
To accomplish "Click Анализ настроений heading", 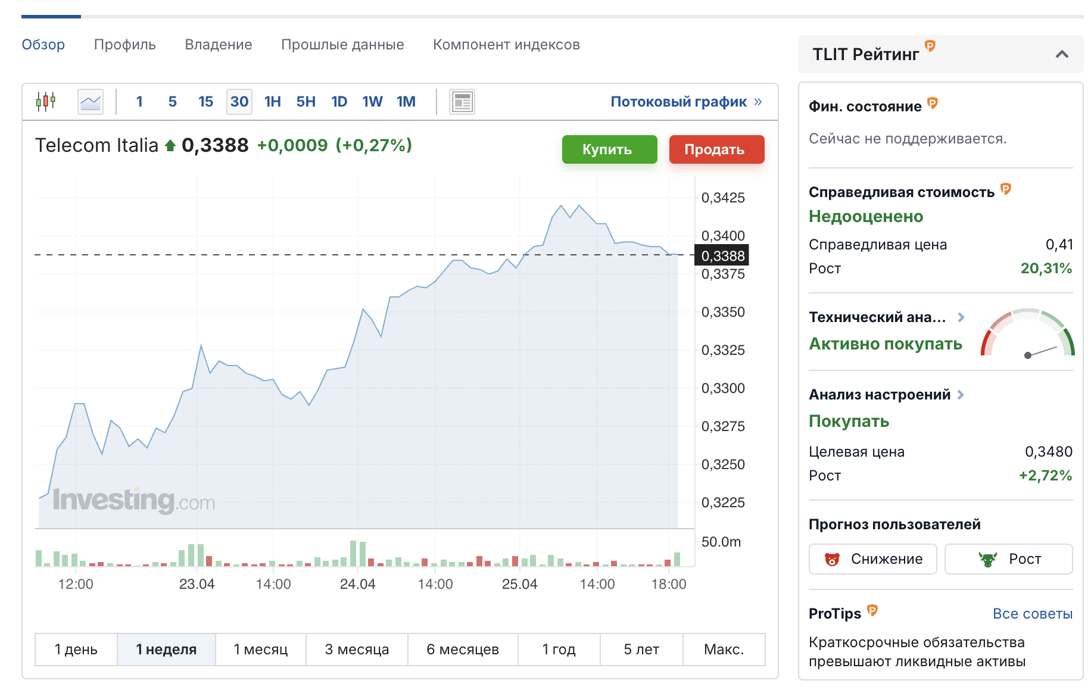I will point(880,395).
